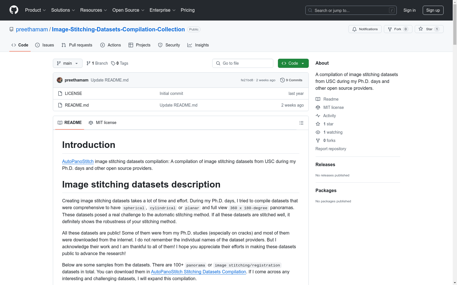
Task: Focus the Go to file input
Action: tap(243, 63)
